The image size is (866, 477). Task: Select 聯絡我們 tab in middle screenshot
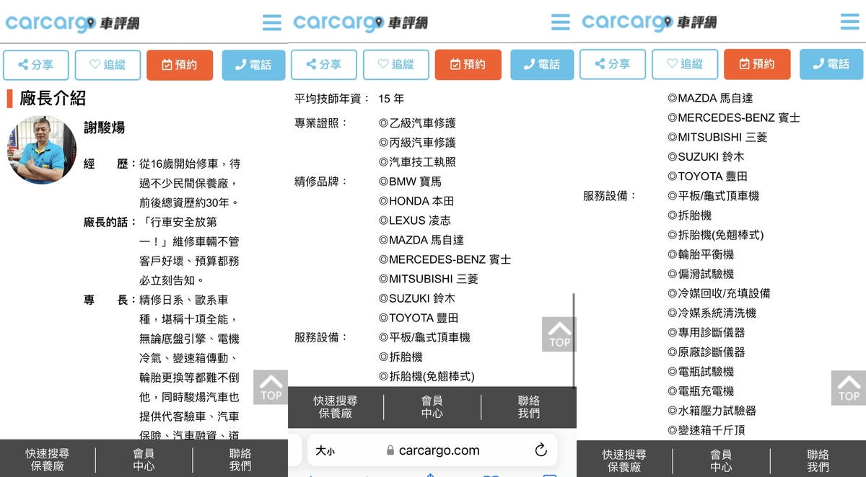[x=529, y=407]
